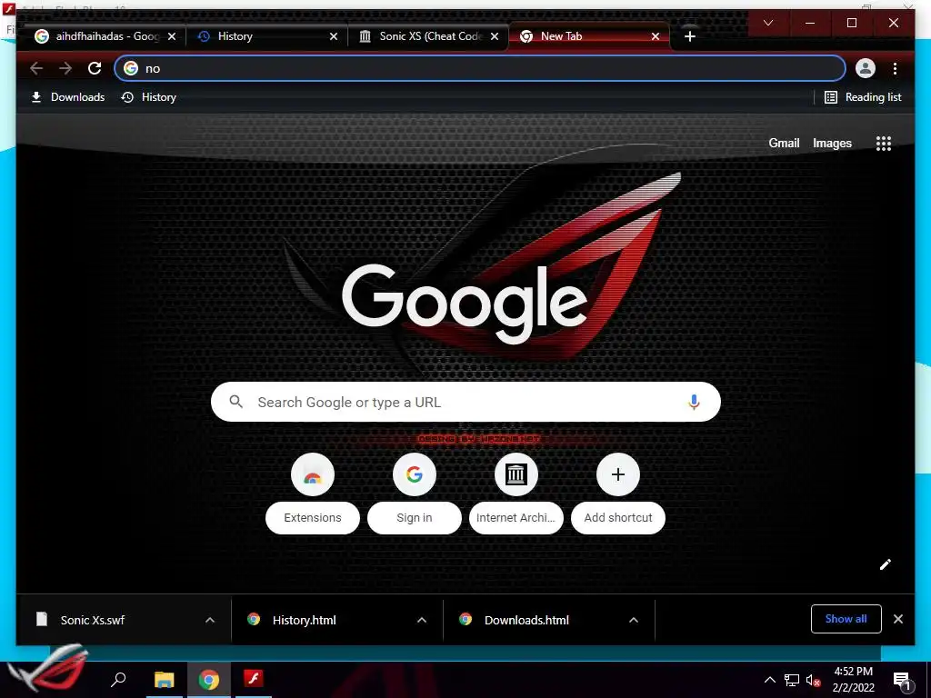Show hidden system tray icons
Screen dimensions: 931x698
(769, 680)
